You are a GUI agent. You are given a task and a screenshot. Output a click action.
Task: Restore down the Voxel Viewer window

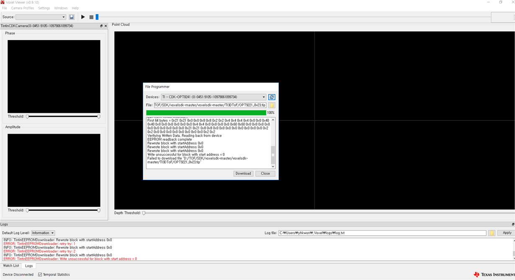(501, 2)
